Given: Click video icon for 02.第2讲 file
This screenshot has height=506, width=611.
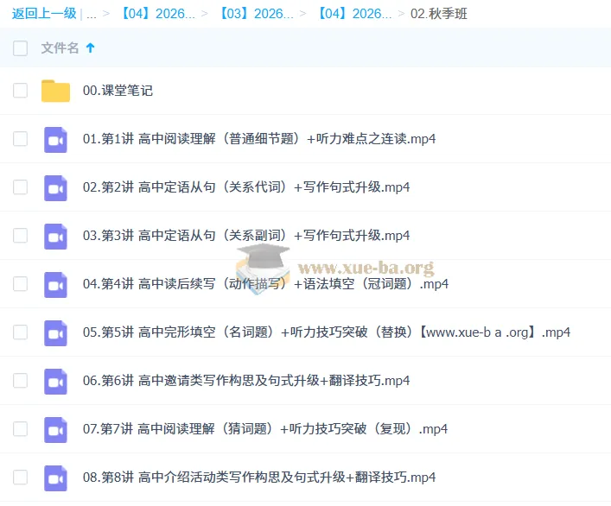Looking at the screenshot, I should click(55, 187).
